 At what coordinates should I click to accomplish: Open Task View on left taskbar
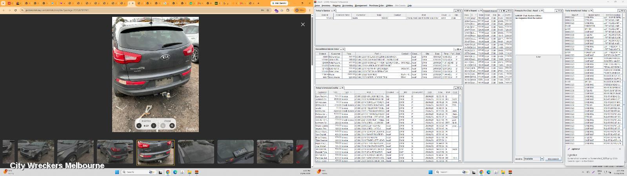(x=161, y=172)
